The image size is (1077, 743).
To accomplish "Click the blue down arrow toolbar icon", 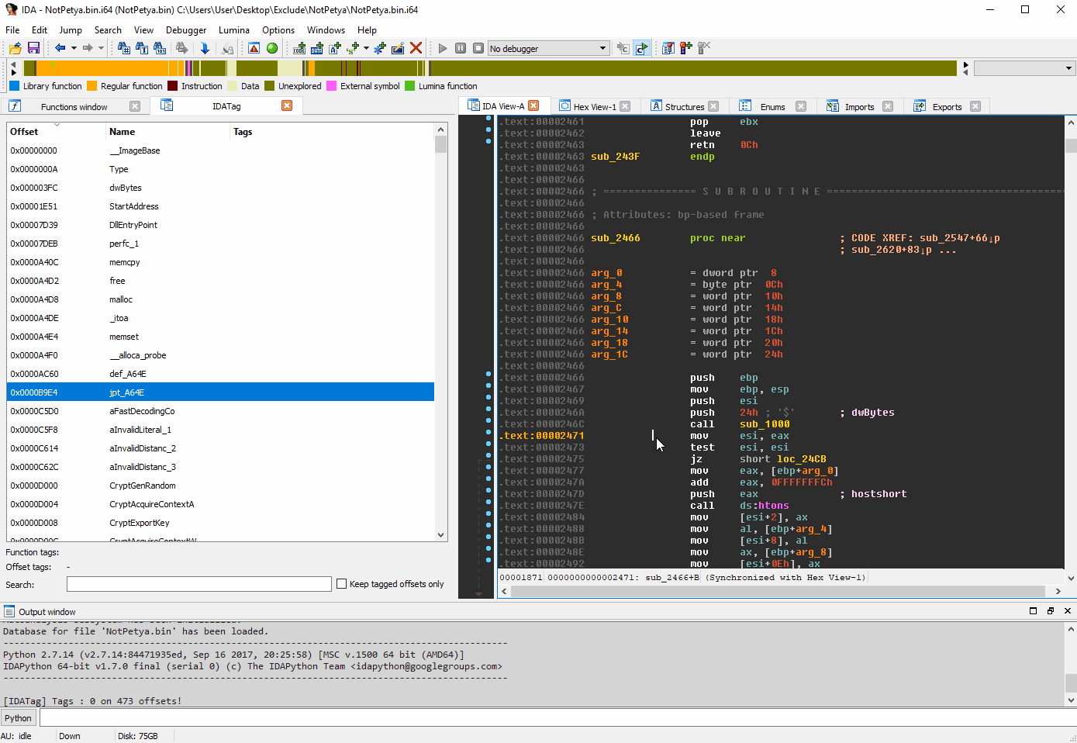I will click(205, 48).
